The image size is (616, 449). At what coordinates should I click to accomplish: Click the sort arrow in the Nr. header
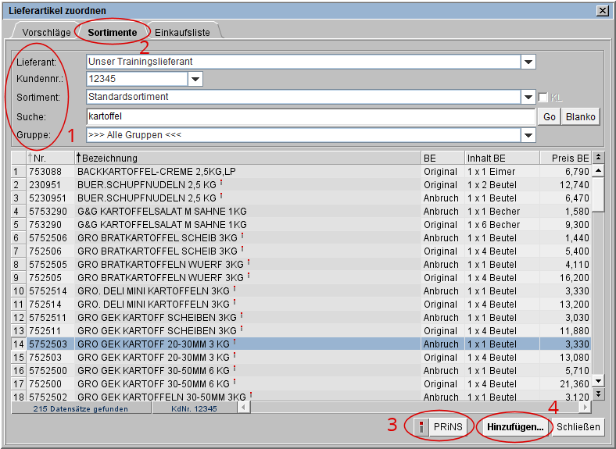click(30, 159)
